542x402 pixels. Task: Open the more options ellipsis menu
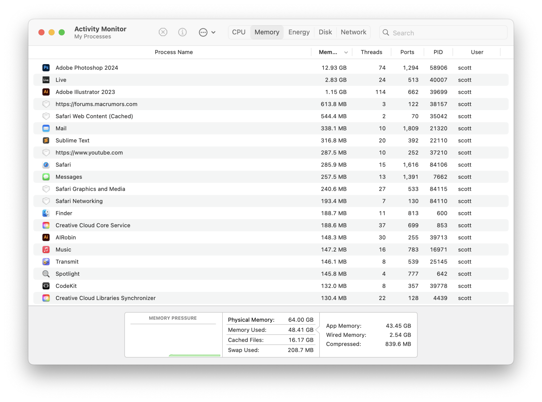tap(207, 32)
